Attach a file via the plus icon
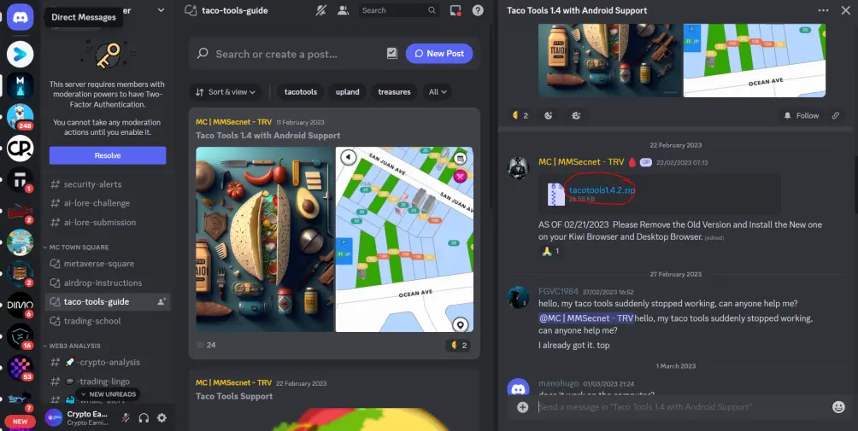This screenshot has width=858, height=431. (522, 407)
